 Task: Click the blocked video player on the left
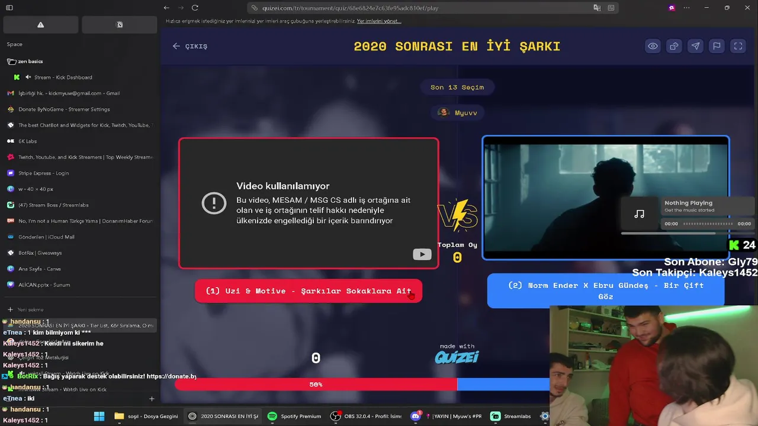click(309, 203)
